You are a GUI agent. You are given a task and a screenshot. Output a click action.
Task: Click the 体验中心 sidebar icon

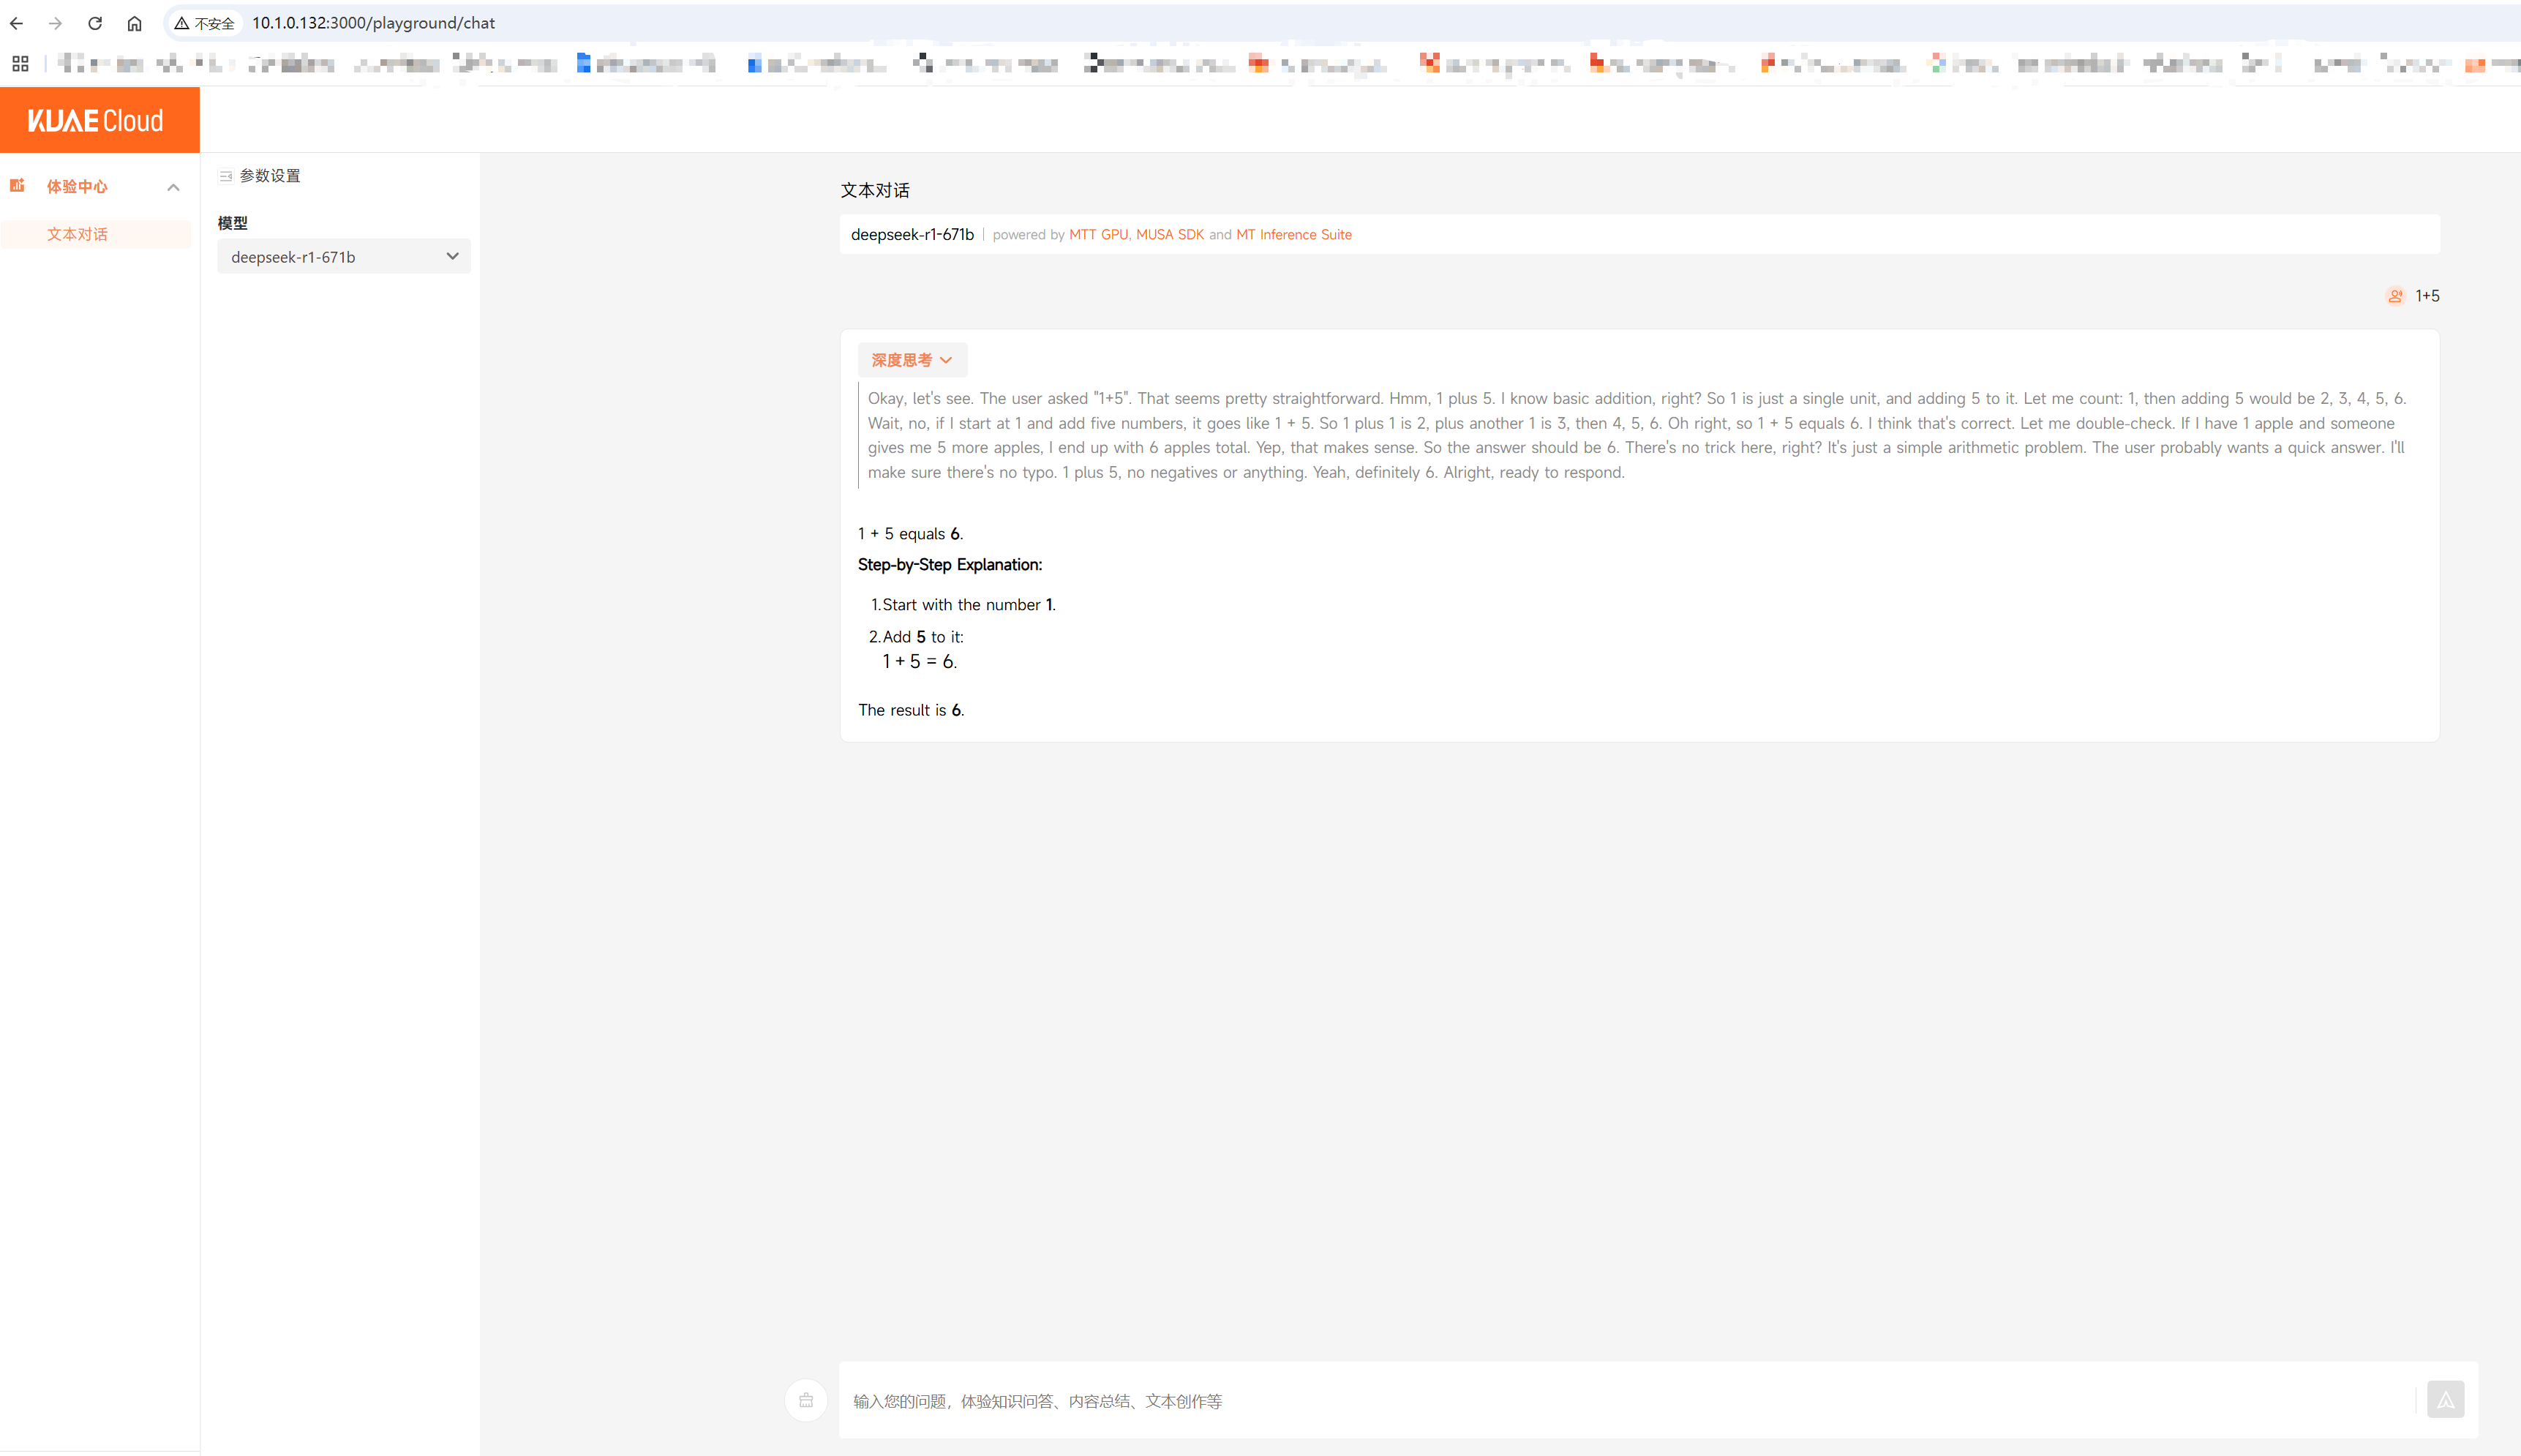(17, 186)
